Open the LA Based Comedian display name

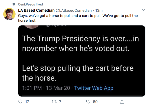(x=36, y=10)
